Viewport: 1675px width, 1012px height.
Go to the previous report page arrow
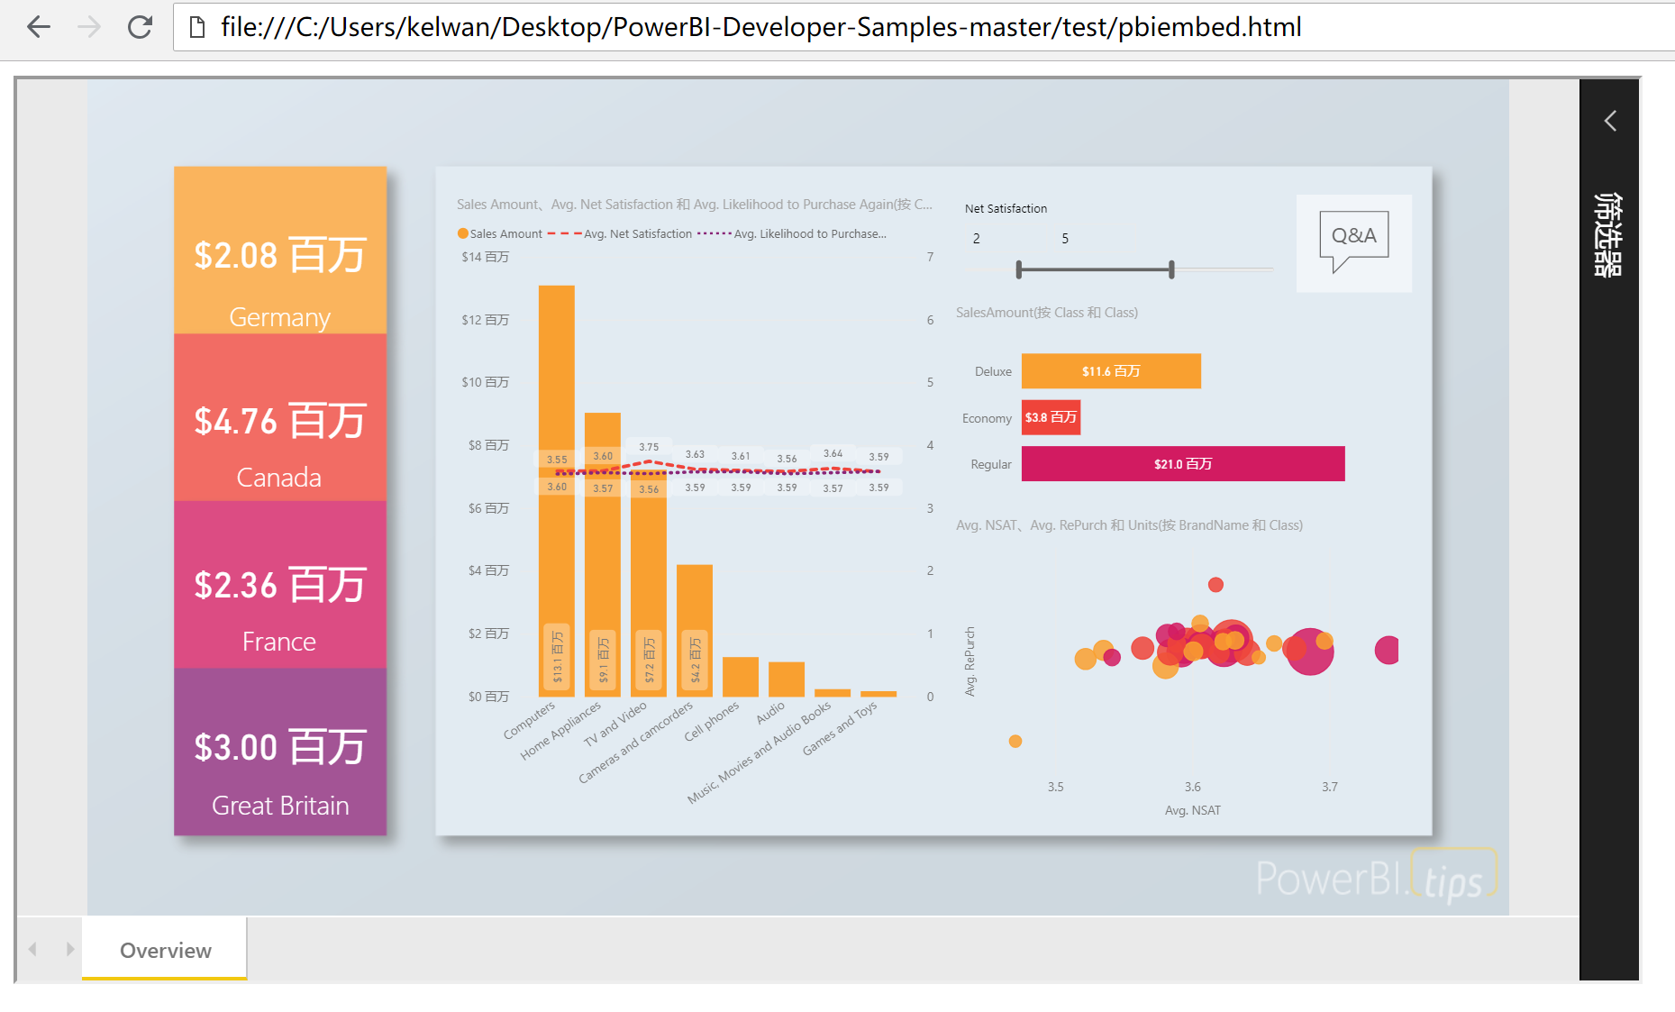32,949
